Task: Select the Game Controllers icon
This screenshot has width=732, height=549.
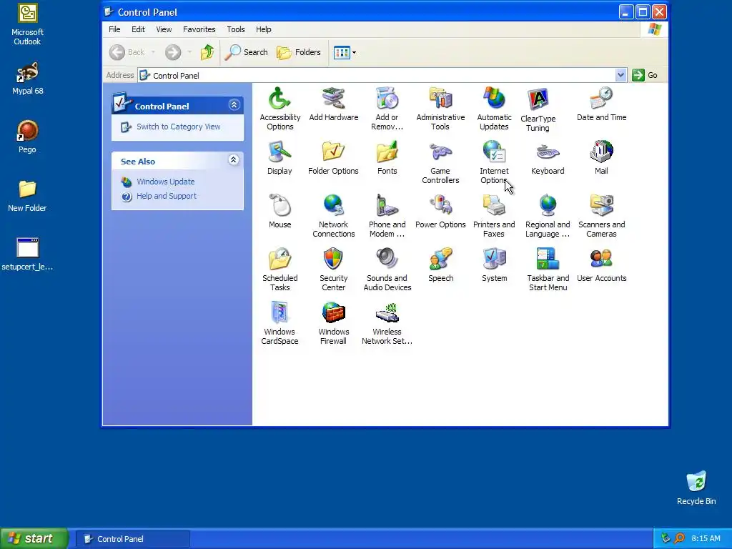Action: 440,162
